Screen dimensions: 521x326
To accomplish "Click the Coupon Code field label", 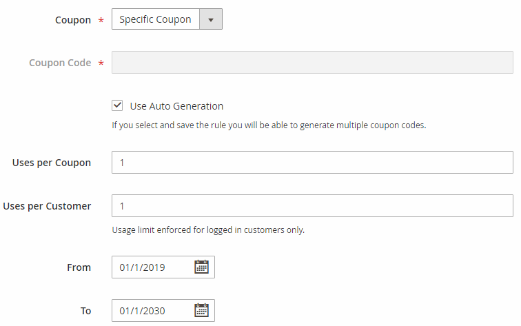I will 60,63.
